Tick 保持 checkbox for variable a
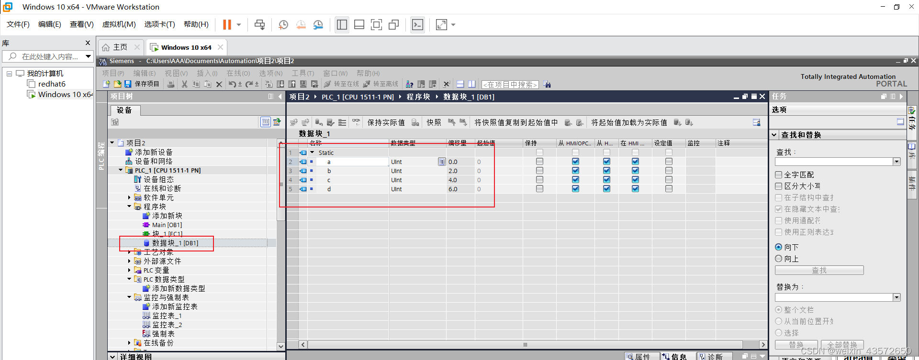919x360 pixels. 539,162
